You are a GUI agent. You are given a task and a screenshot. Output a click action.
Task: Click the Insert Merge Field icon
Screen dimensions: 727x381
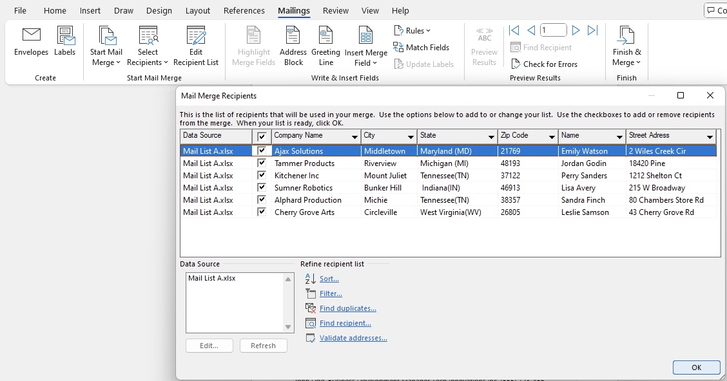point(366,35)
